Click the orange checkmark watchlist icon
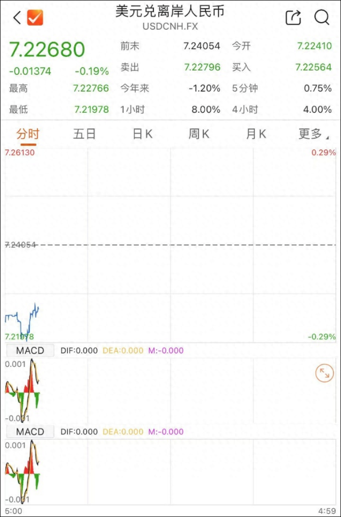341x517 pixels. coord(35,18)
